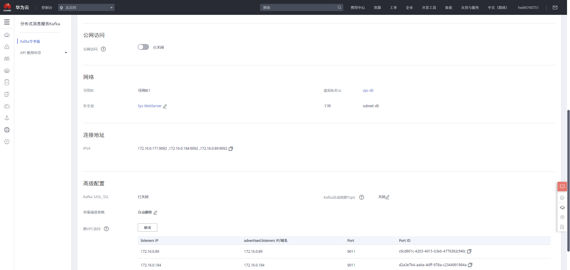This screenshot has height=270, width=570.
Task: Click the page vertical scrollbar thumb
Action: (568, 181)
